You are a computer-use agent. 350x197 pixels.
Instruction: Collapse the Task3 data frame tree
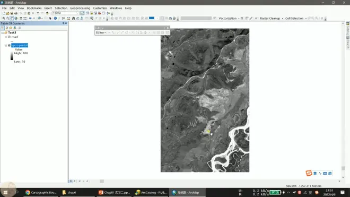click(3, 32)
